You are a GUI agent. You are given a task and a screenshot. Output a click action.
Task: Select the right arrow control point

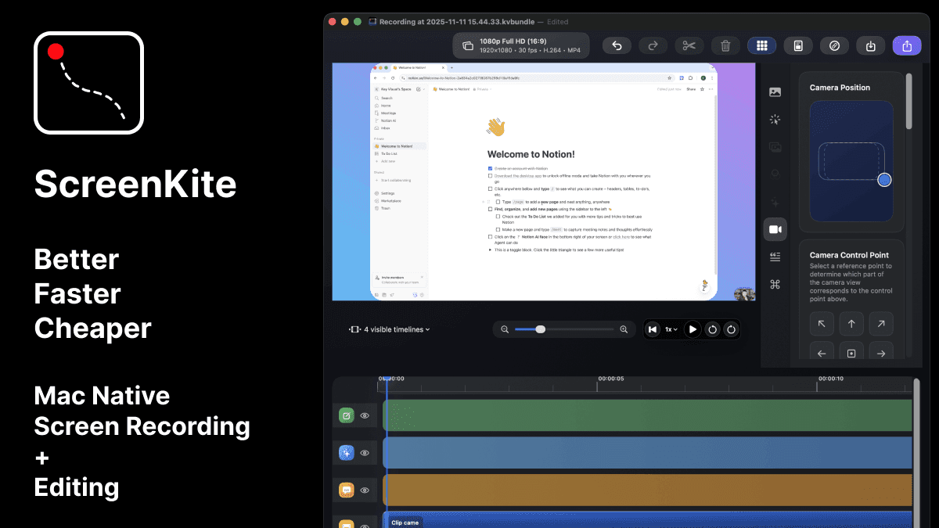pos(881,352)
